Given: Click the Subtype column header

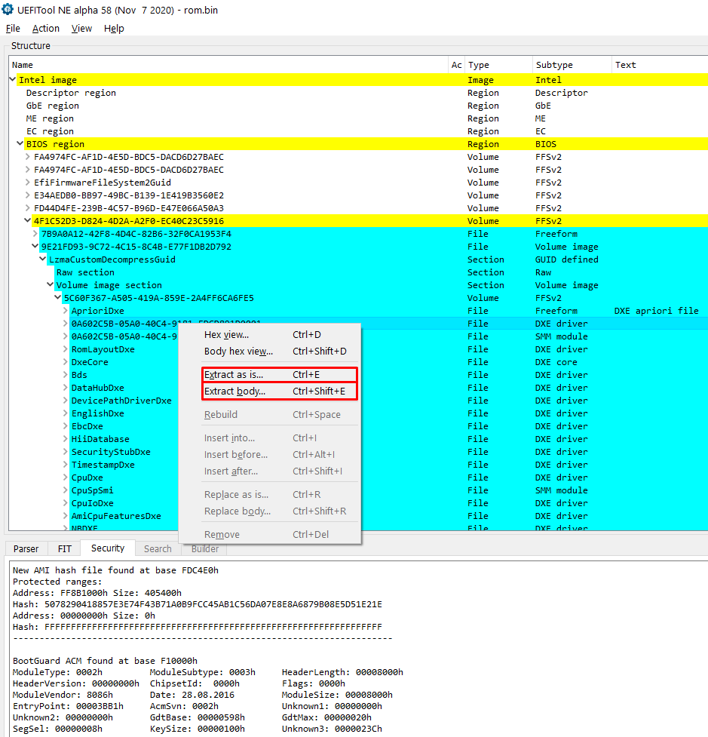Looking at the screenshot, I should point(572,65).
